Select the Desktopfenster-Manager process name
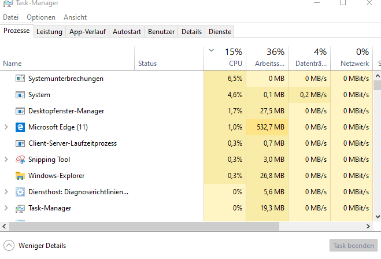The height and width of the screenshot is (259, 381). (x=66, y=111)
